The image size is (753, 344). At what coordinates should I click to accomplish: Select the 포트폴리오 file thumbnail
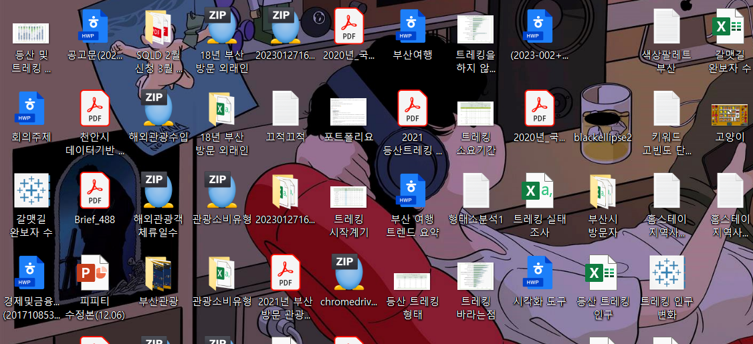[348, 112]
